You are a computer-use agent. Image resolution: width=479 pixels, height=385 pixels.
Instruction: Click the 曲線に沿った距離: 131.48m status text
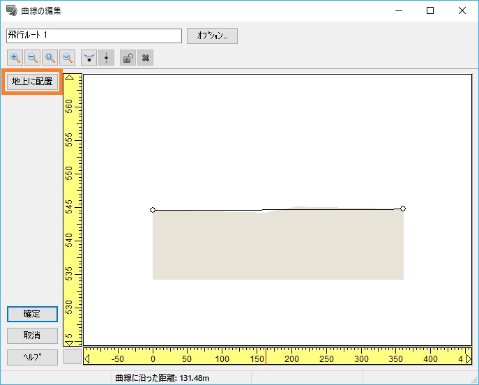pos(162,378)
